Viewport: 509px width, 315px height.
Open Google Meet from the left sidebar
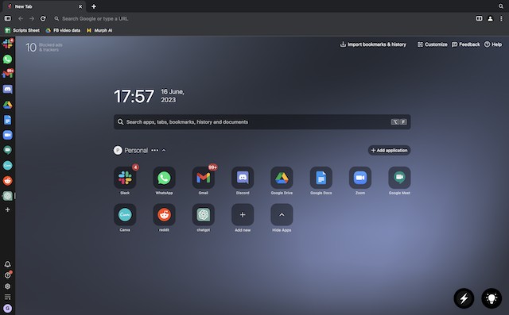coord(7,150)
